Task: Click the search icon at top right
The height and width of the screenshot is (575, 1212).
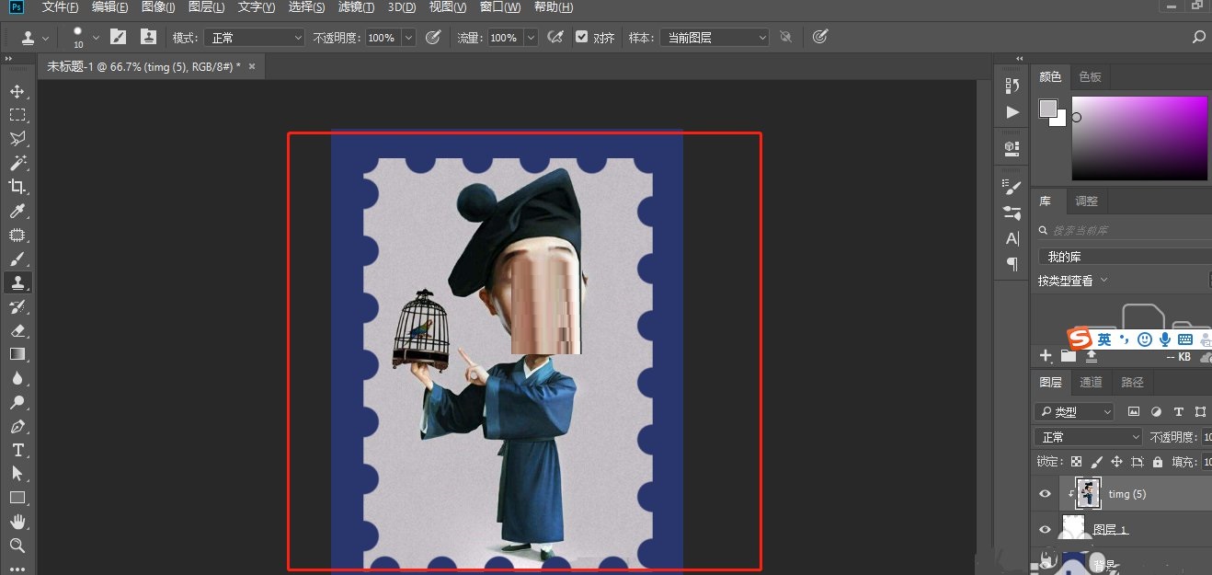Action: pos(1198,36)
